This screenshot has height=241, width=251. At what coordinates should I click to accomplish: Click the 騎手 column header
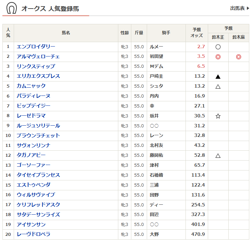click(x=166, y=33)
